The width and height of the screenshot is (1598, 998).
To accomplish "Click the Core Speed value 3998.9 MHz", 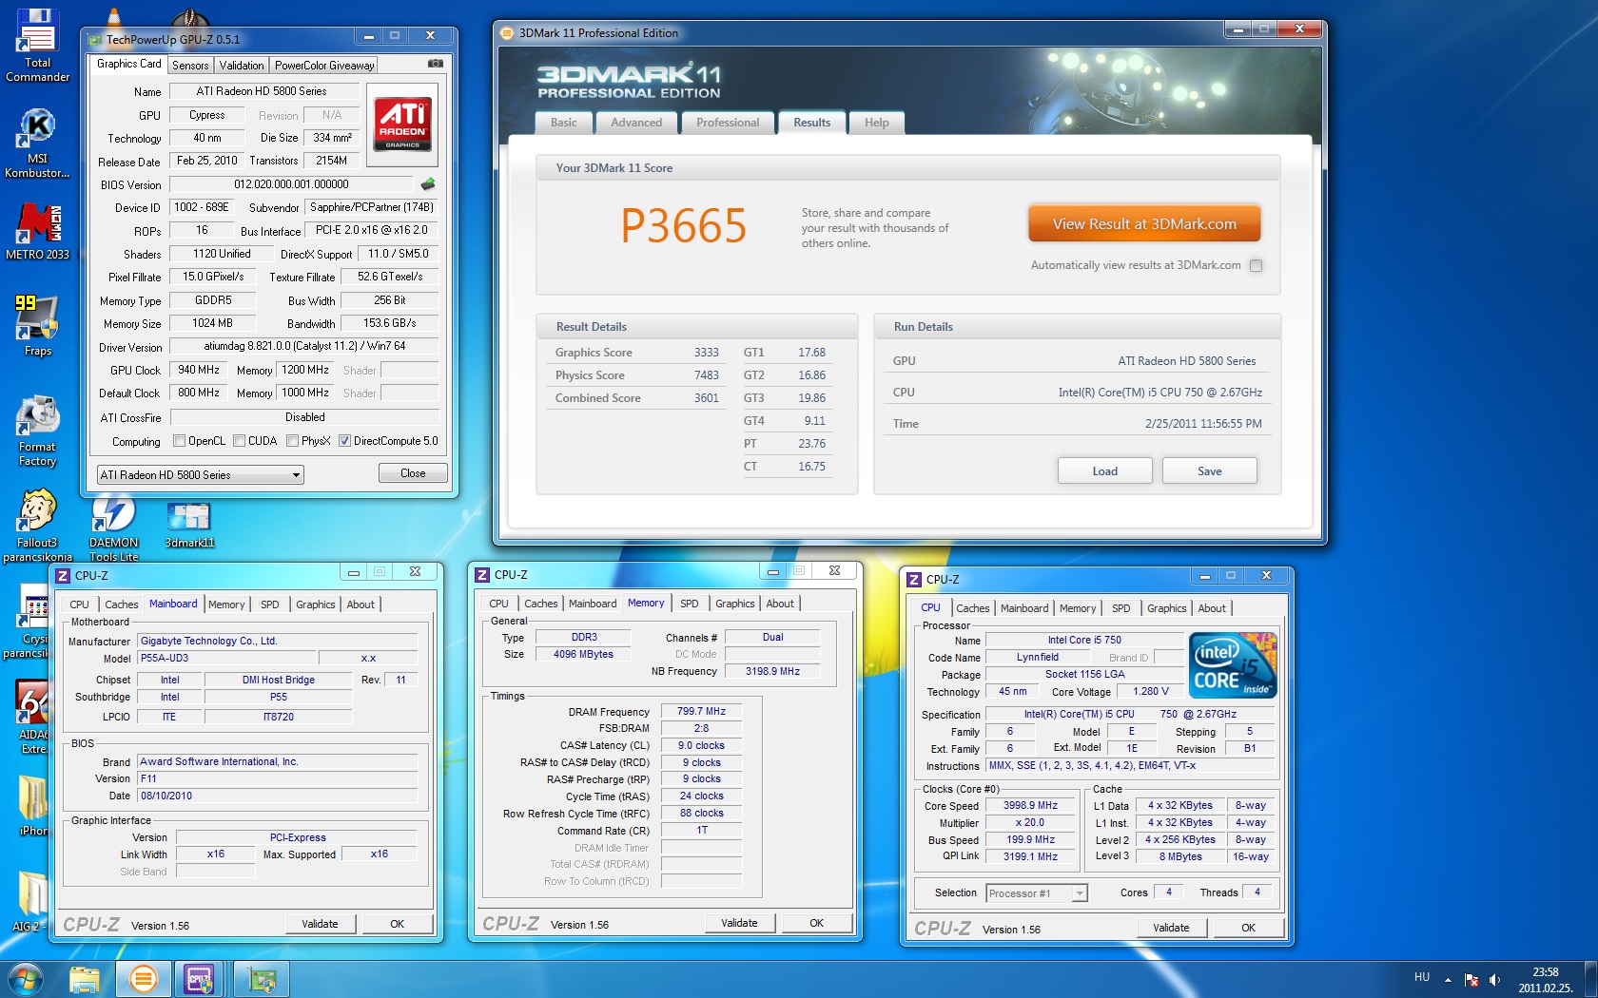I will [1030, 805].
